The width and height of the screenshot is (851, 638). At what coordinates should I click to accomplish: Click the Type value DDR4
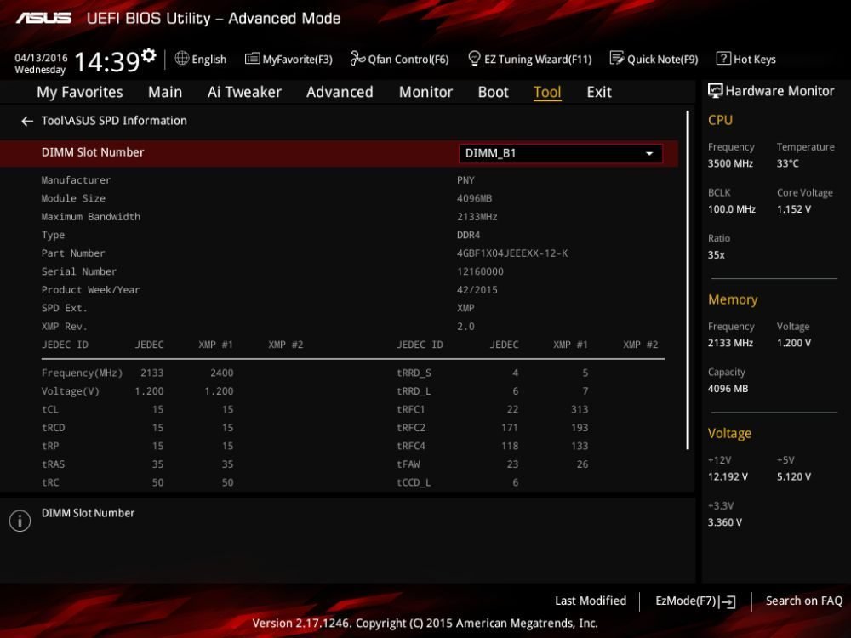tap(468, 235)
